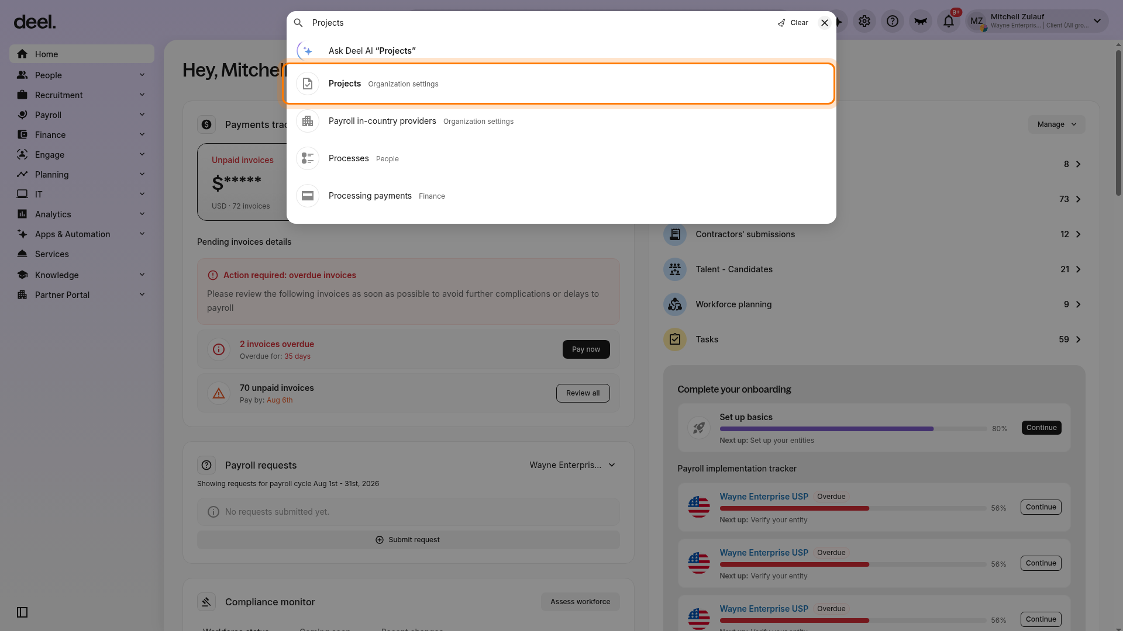The image size is (1123, 631).
Task: Click the Deel AI sparkle icon
Action: pyautogui.click(x=308, y=51)
